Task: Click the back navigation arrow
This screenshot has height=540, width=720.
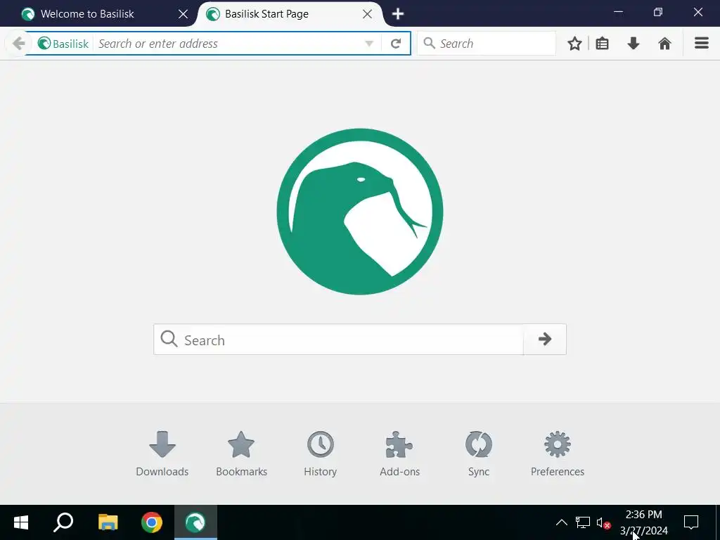Action: pos(18,44)
